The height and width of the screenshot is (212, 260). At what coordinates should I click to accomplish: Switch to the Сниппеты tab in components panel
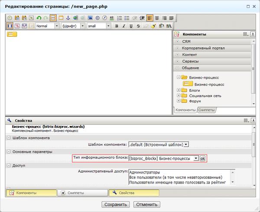coord(207,110)
